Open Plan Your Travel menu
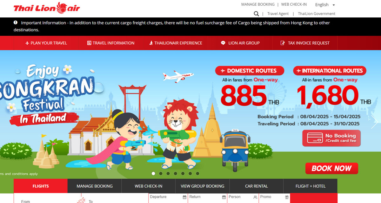The width and height of the screenshot is (381, 203). pyautogui.click(x=46, y=43)
